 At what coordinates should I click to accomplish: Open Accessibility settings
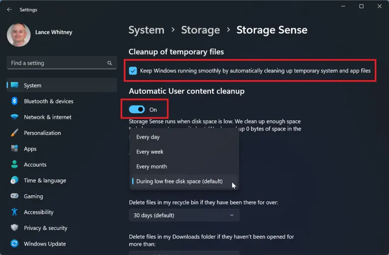[38, 212]
